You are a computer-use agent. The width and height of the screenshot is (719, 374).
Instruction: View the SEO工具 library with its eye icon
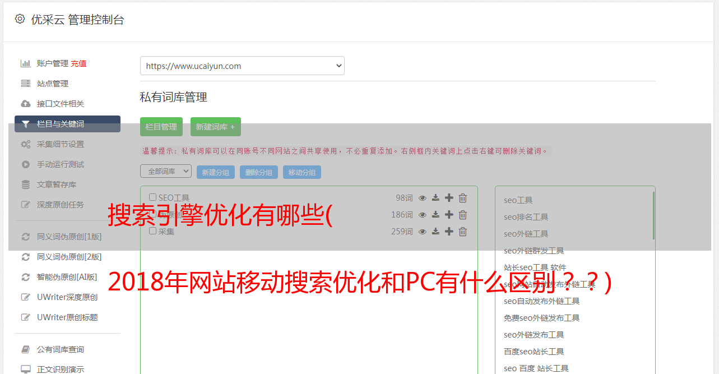(x=423, y=198)
